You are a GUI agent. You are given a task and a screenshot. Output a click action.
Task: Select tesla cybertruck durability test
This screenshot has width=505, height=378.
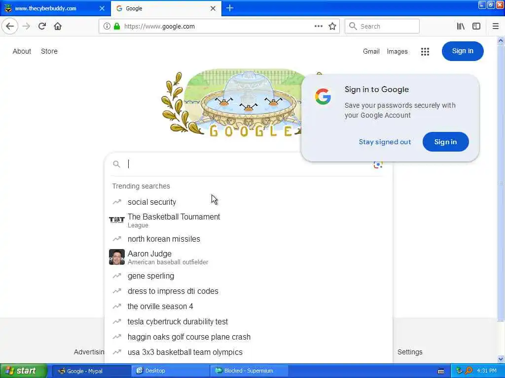point(248,321)
